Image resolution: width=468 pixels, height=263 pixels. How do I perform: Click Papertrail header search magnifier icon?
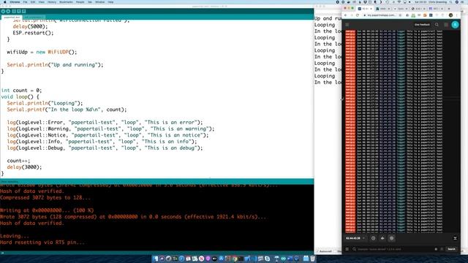pos(437,25)
